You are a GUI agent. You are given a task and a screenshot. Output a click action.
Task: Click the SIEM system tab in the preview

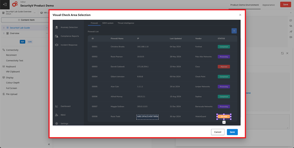pos(108,23)
